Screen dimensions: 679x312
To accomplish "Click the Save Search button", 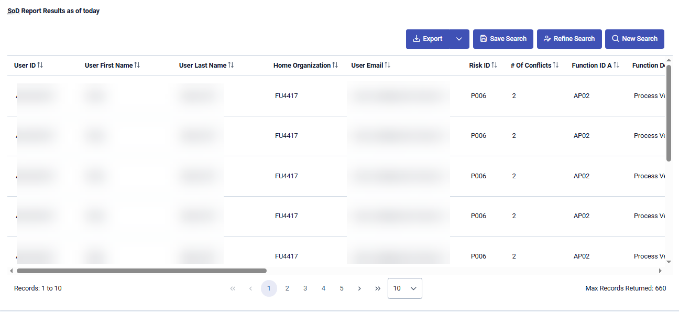I will click(x=503, y=39).
